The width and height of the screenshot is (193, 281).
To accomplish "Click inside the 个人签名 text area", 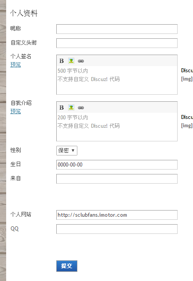I will [117, 80].
